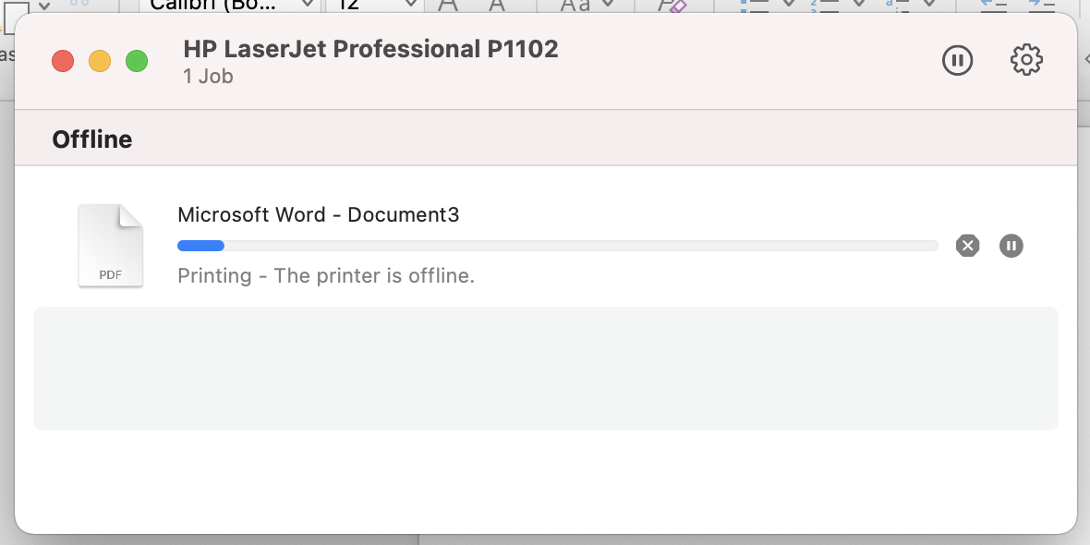Click the decrease font size icon
The width and height of the screenshot is (1090, 545).
[496, 5]
